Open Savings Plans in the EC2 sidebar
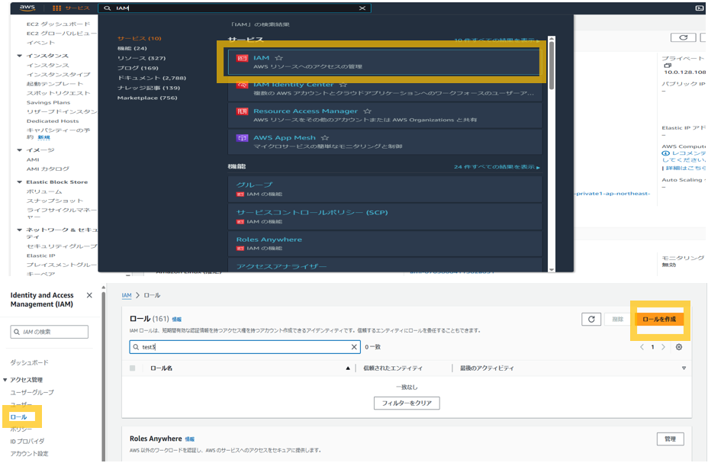 (x=48, y=102)
